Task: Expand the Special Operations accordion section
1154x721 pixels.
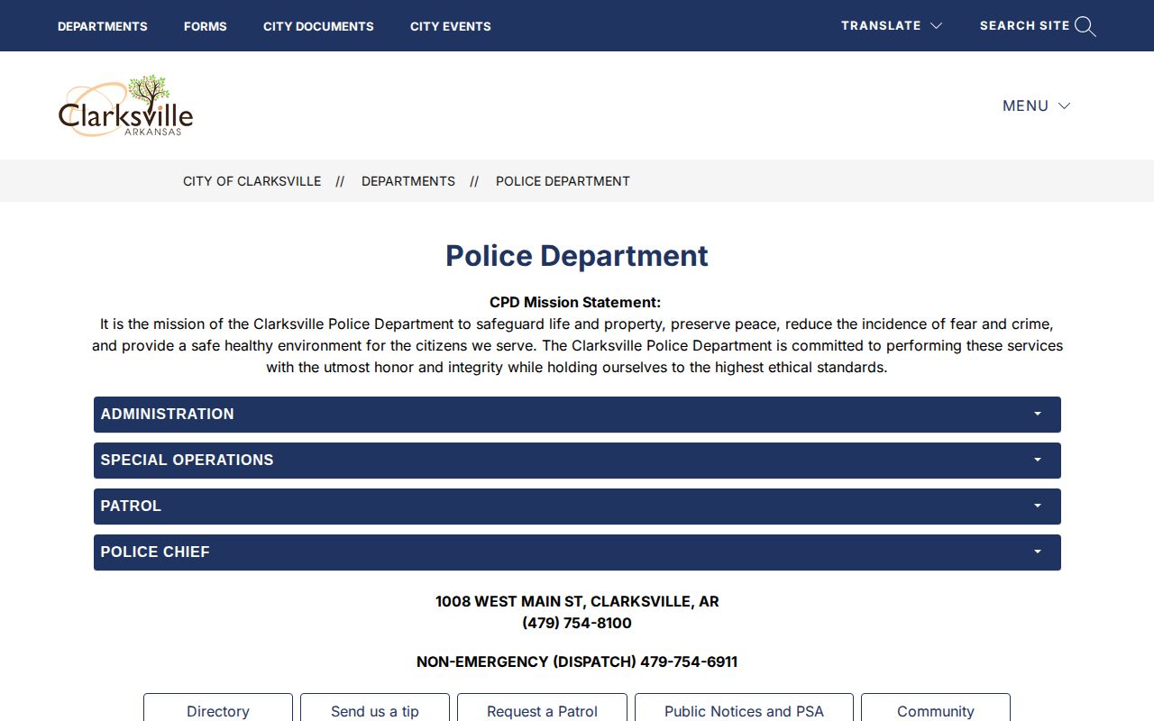Action: tap(577, 461)
